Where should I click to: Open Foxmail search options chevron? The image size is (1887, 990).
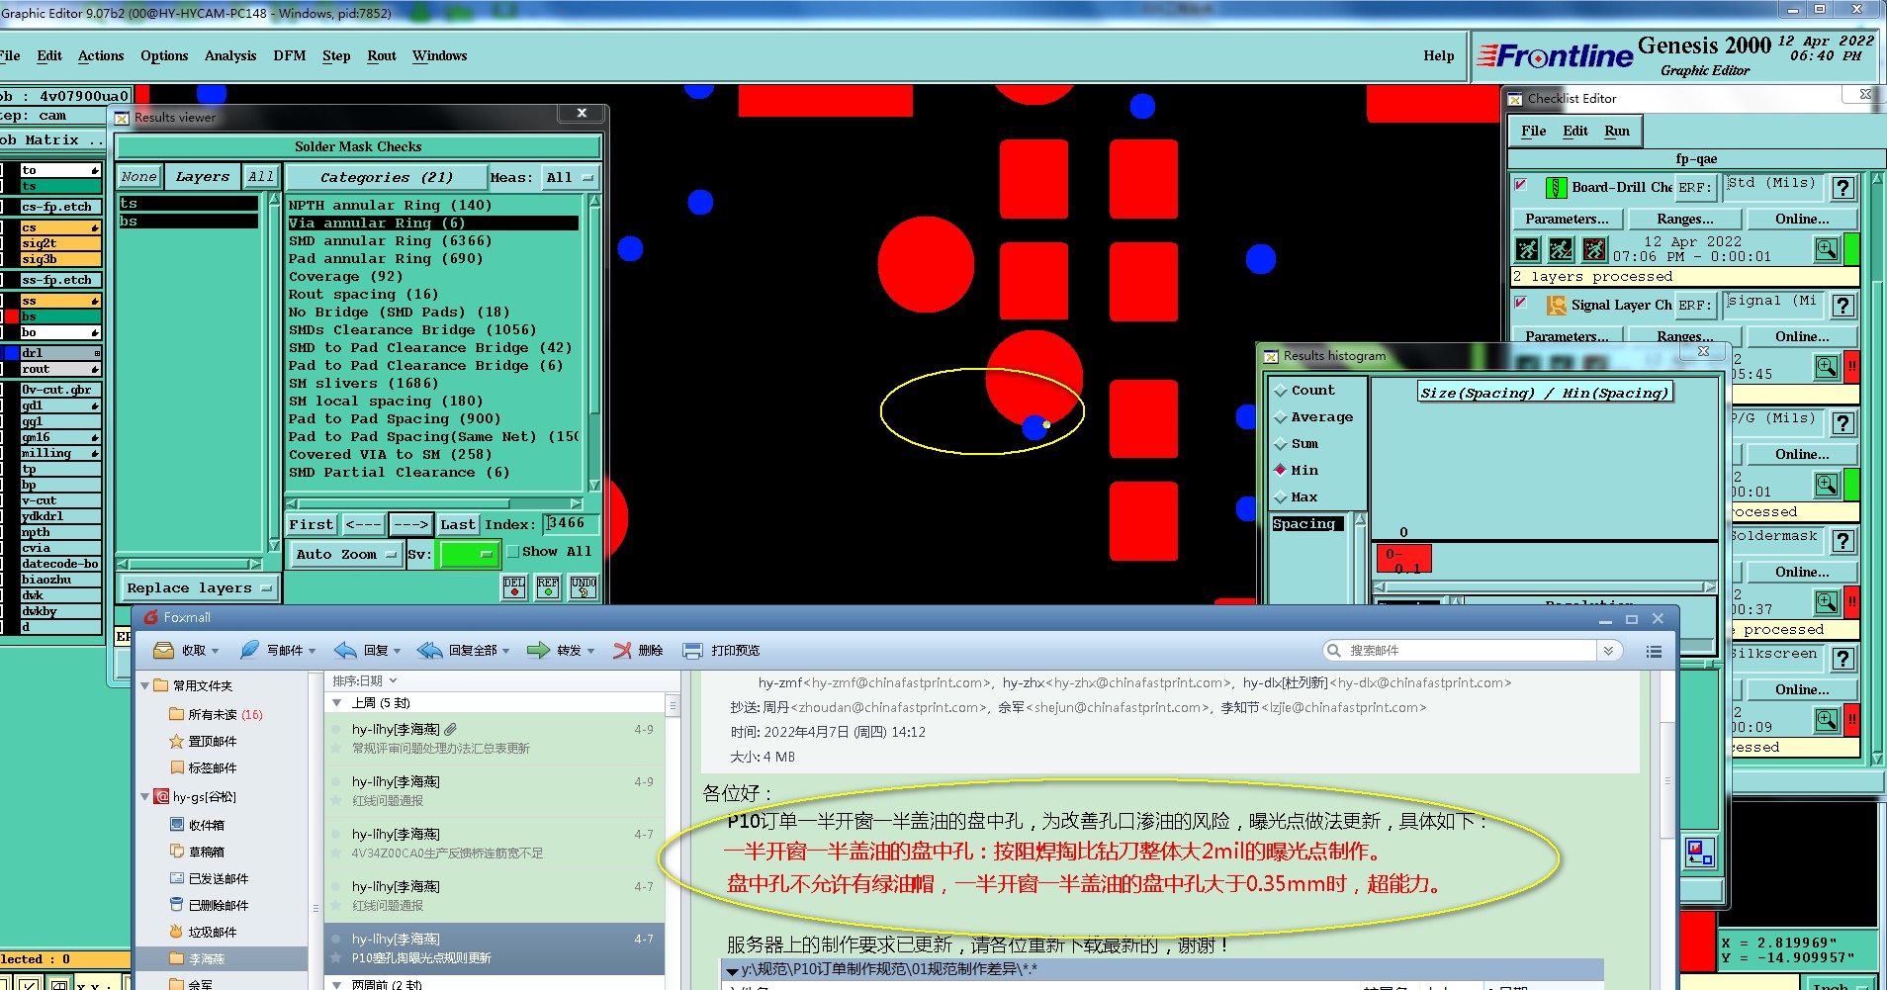(1609, 651)
